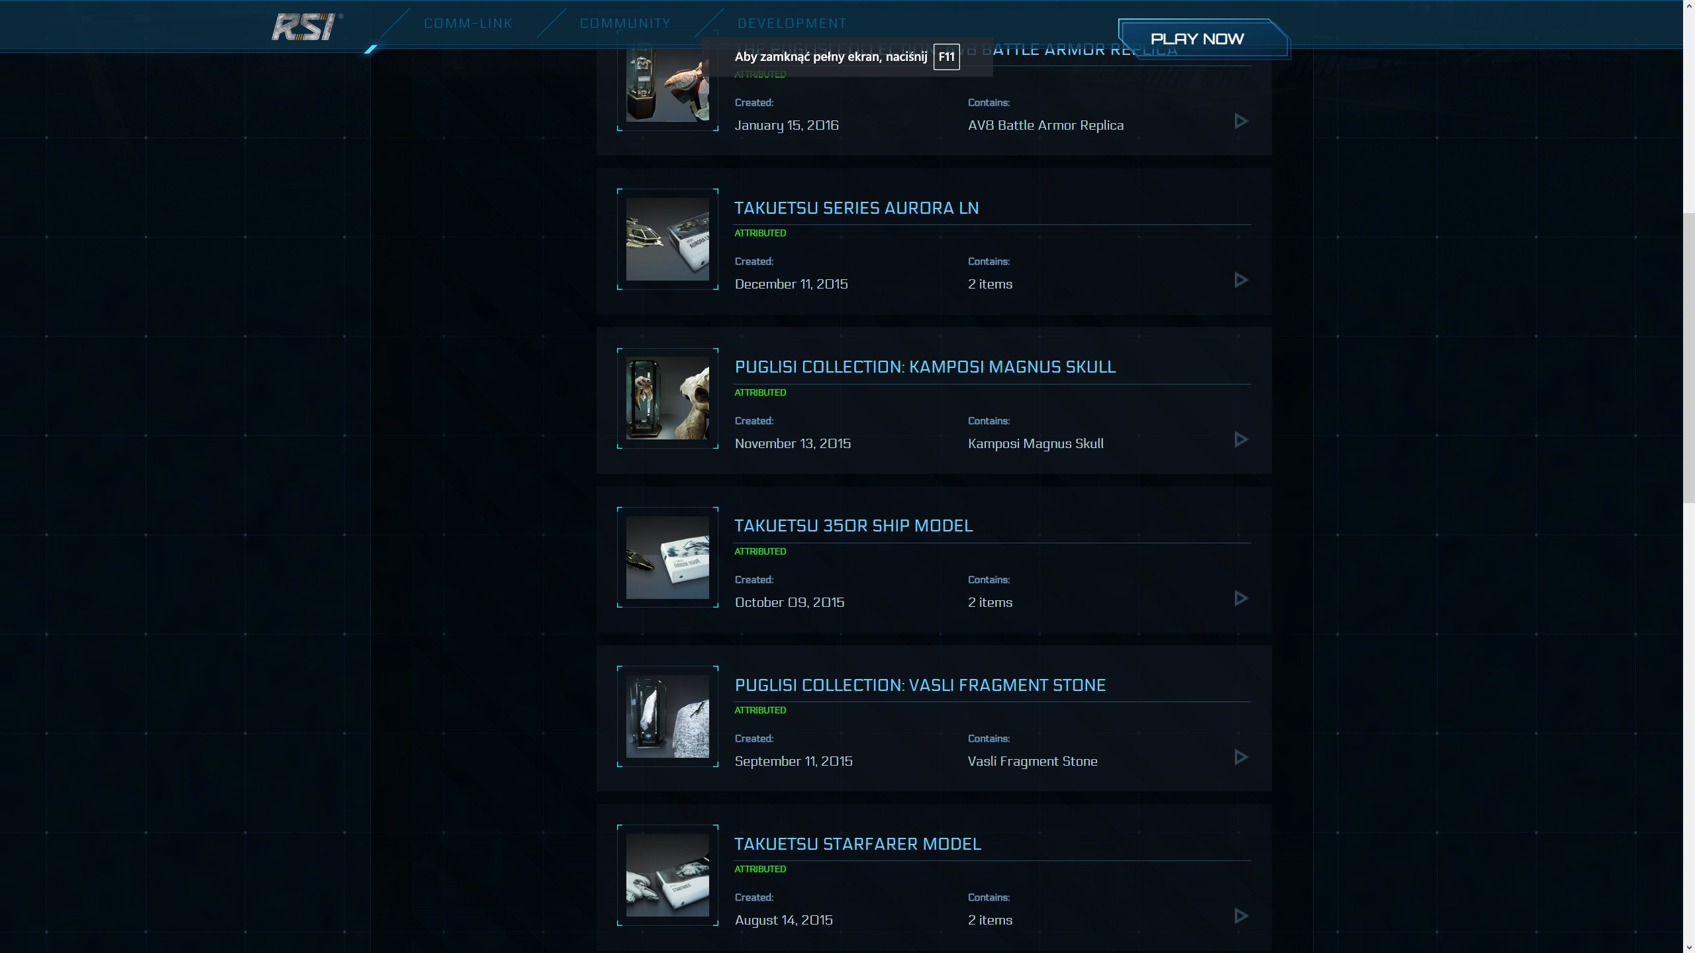This screenshot has height=953, width=1695.
Task: Click the AV8 Battle Armor Replica contents text
Action: (x=1045, y=125)
